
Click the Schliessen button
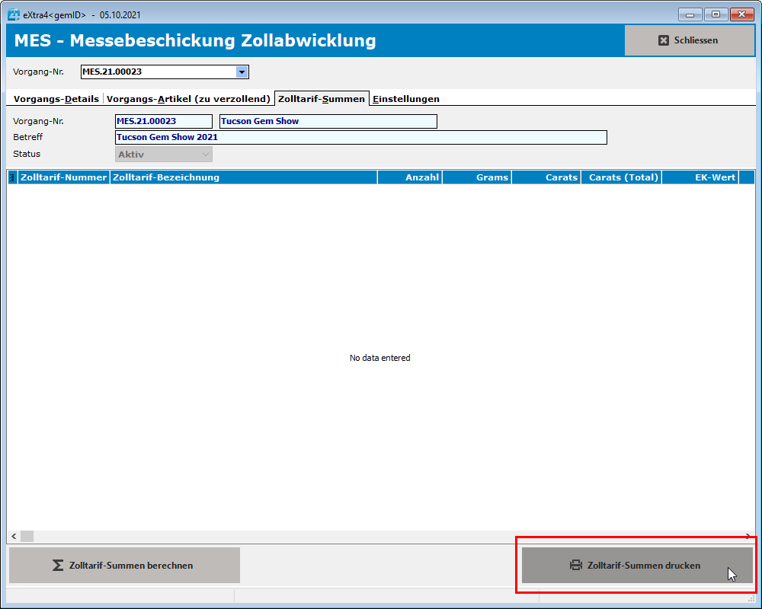click(x=689, y=40)
